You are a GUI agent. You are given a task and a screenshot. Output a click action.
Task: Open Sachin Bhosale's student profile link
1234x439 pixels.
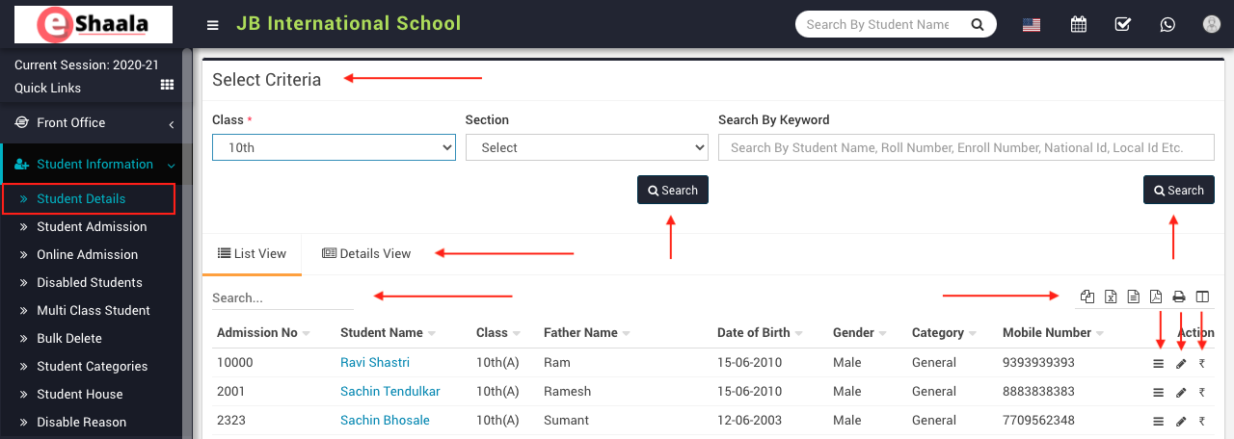click(385, 421)
